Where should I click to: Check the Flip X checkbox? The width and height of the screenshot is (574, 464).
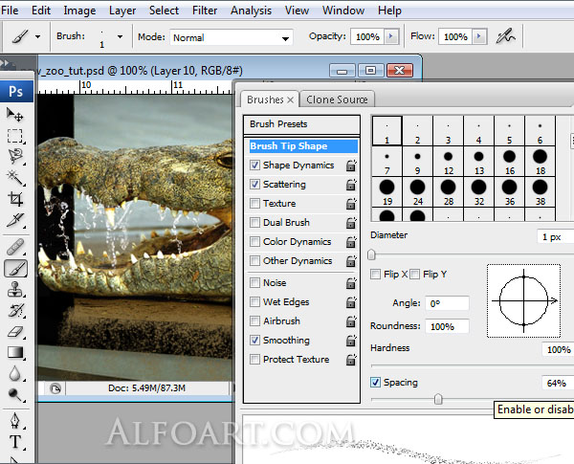[x=375, y=275]
